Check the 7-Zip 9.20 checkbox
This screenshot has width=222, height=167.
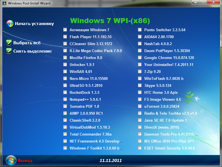click(140, 72)
